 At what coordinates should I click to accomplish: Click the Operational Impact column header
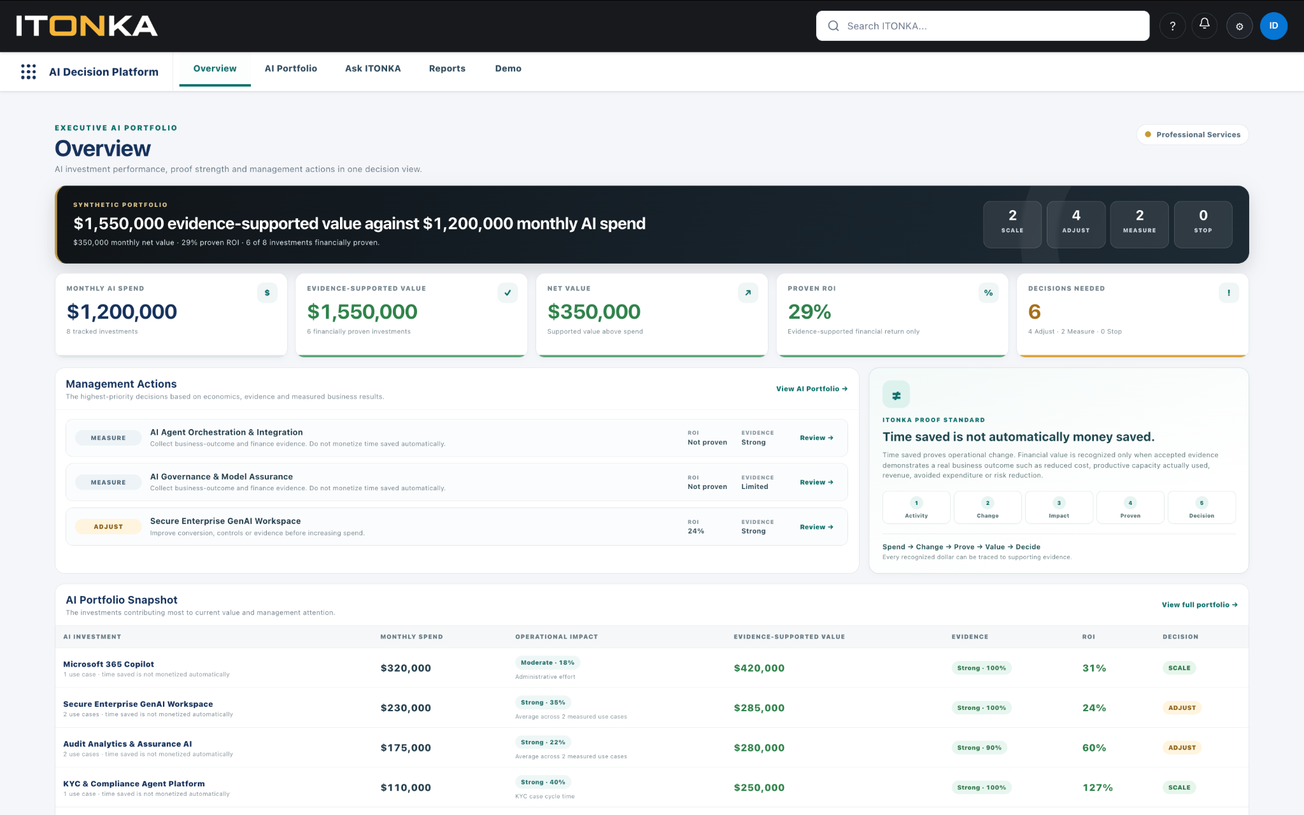(x=556, y=637)
